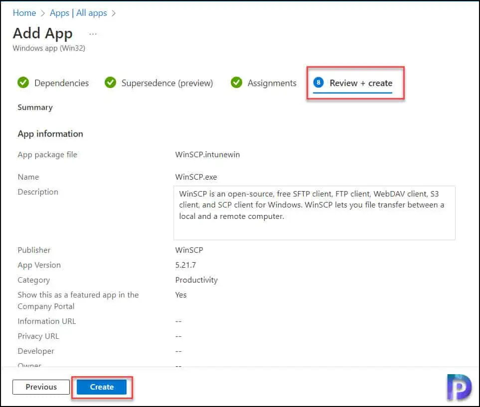This screenshot has height=407, width=480.
Task: Click the green check icon next to Dependencies
Action: click(x=23, y=83)
